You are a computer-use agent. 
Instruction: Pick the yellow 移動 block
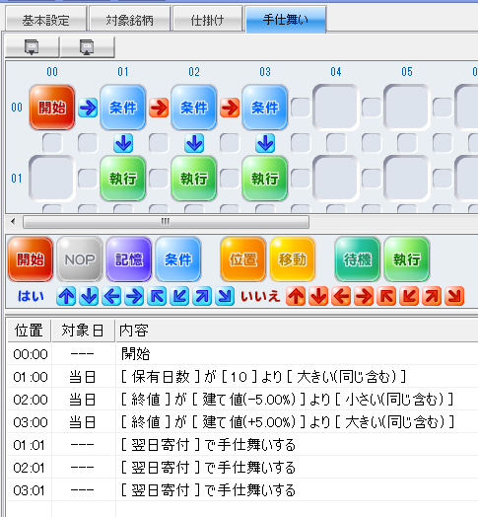tap(293, 259)
